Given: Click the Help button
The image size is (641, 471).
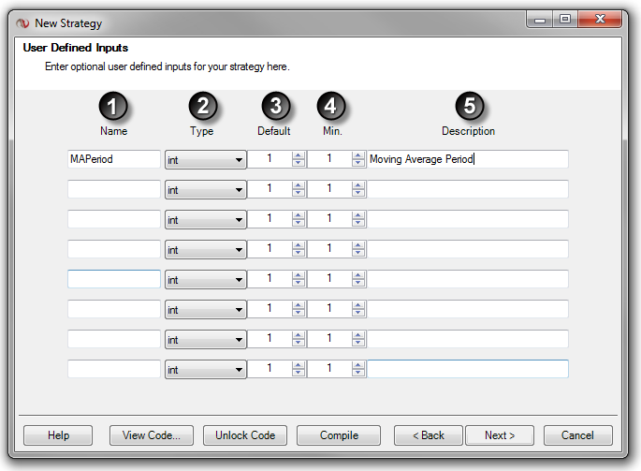Looking at the screenshot, I should click(x=58, y=435).
